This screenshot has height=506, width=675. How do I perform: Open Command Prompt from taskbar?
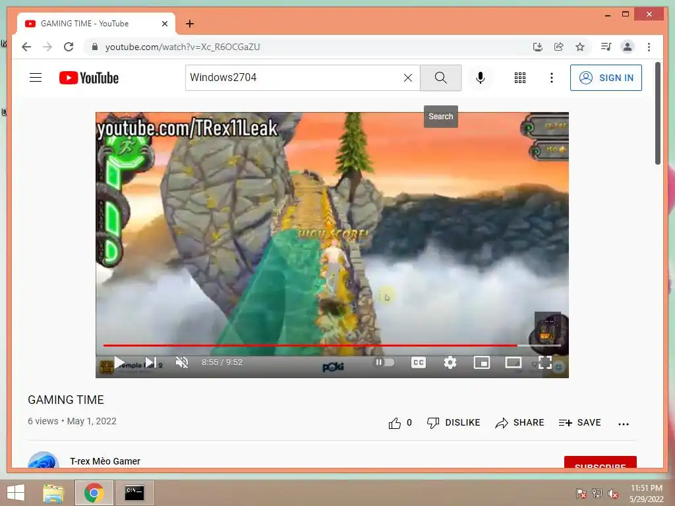pyautogui.click(x=134, y=493)
